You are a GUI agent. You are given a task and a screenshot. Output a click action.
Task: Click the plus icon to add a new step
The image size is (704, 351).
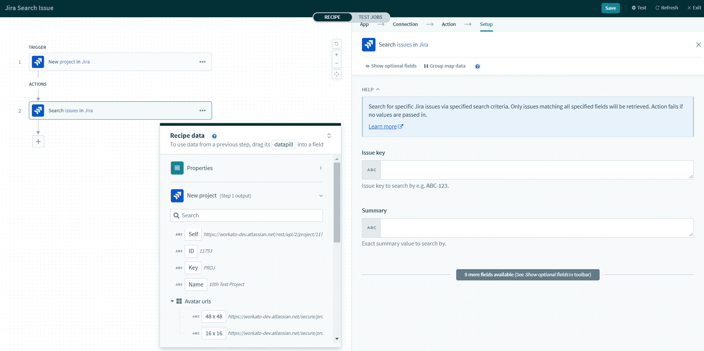pos(38,142)
